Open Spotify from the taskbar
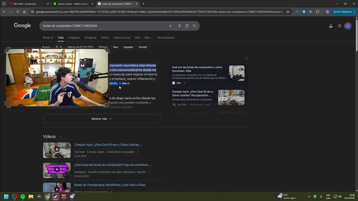 (23, 197)
